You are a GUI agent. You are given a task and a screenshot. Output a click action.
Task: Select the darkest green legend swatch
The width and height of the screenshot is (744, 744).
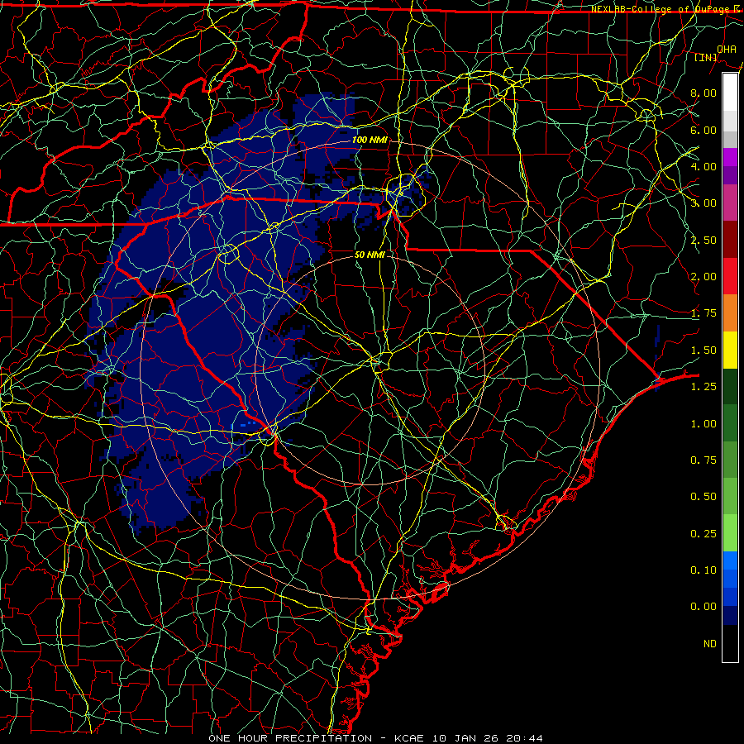[730, 387]
